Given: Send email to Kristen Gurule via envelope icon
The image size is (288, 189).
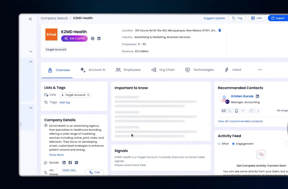Looking at the screenshot, I should 224,111.
